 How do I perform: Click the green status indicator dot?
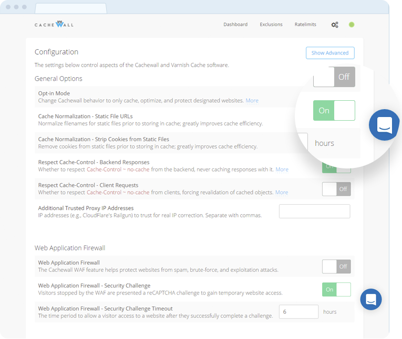[x=352, y=25]
